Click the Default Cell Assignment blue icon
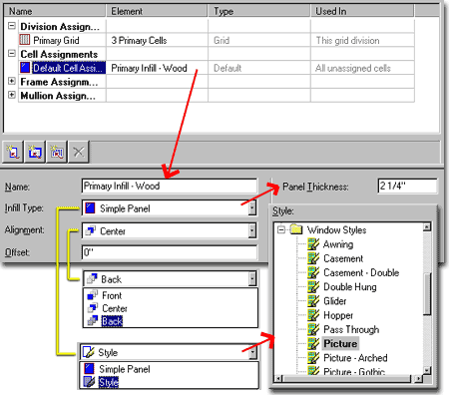Viewport: 449px width, 395px height. pos(25,68)
